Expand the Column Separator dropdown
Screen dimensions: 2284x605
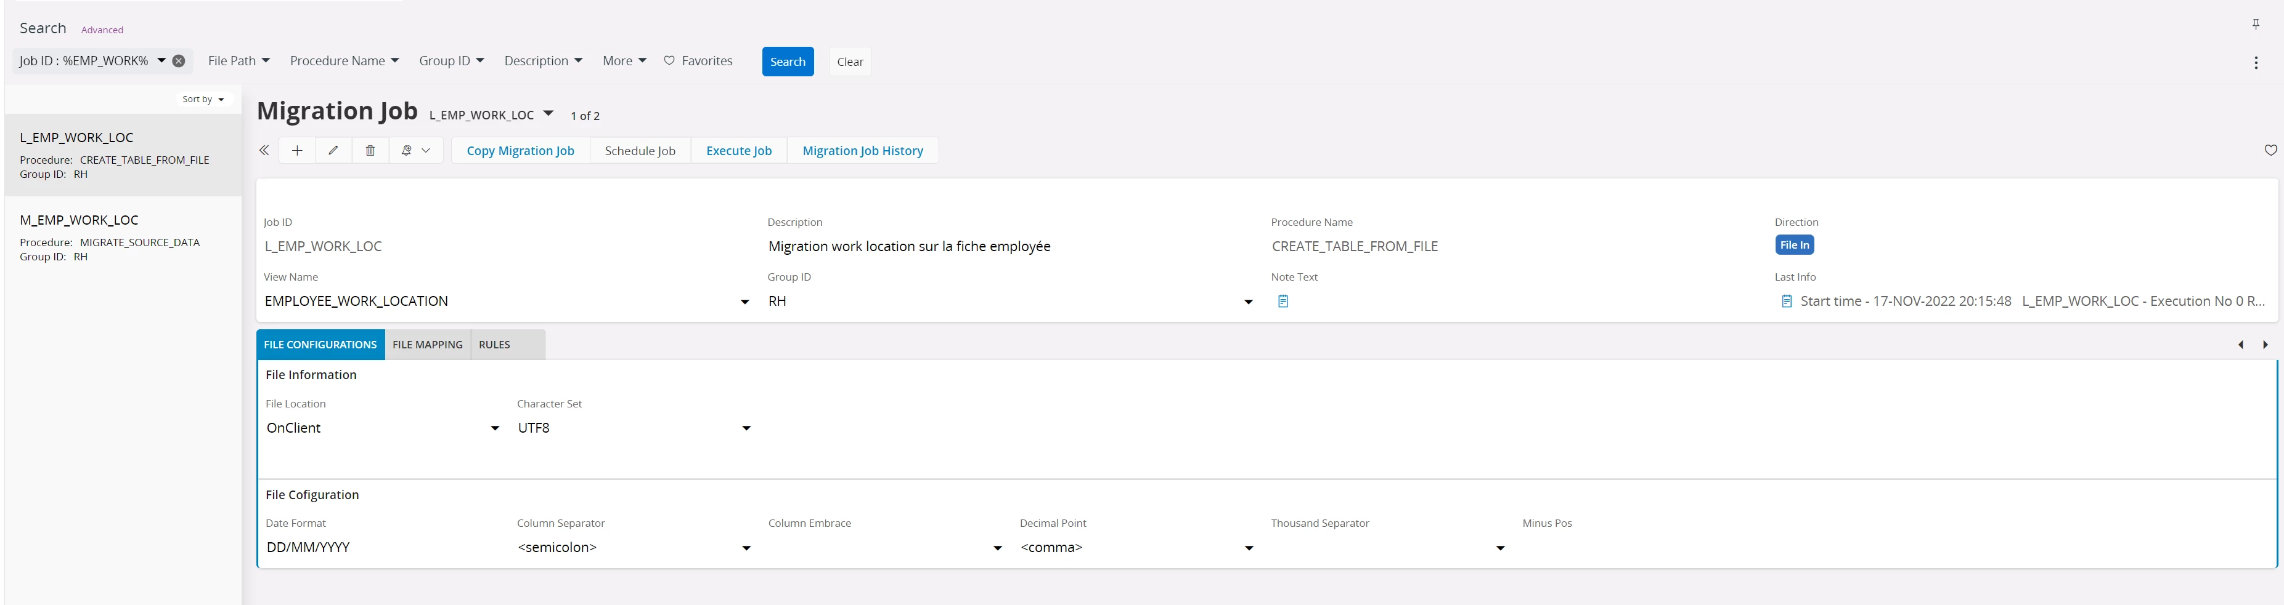(x=746, y=548)
